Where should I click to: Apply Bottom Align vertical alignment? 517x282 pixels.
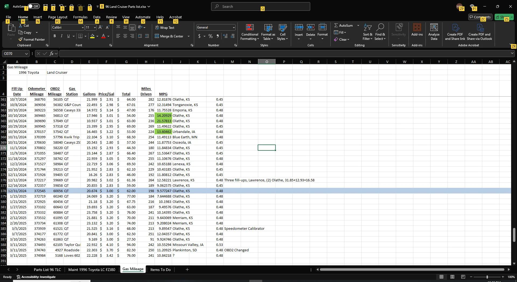(x=132, y=27)
